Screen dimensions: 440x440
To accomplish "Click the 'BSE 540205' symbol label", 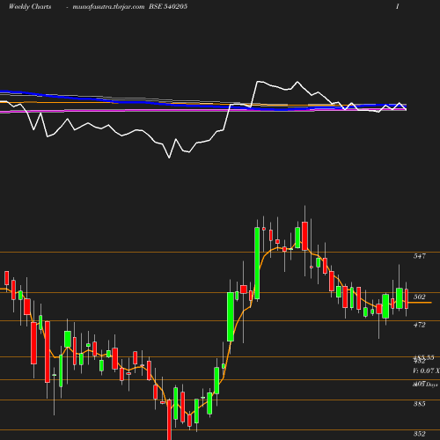I will tap(168, 6).
